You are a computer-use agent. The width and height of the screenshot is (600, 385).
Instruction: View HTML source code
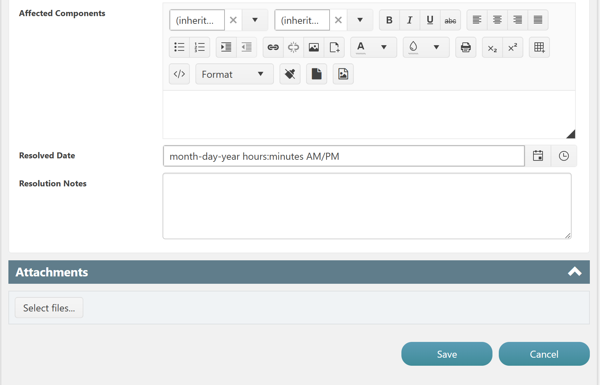point(179,74)
